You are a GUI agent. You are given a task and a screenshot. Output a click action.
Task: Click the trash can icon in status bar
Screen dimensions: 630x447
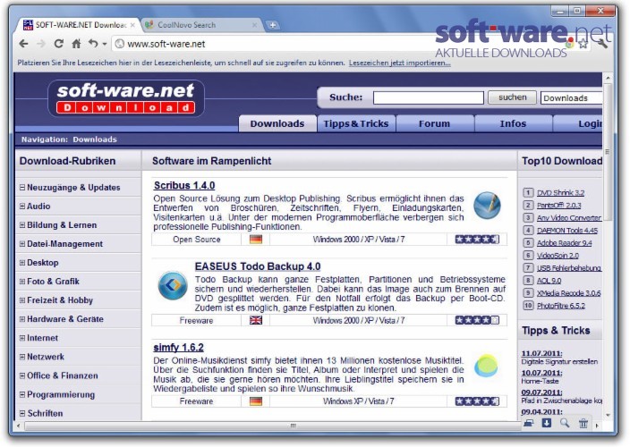coord(583,423)
